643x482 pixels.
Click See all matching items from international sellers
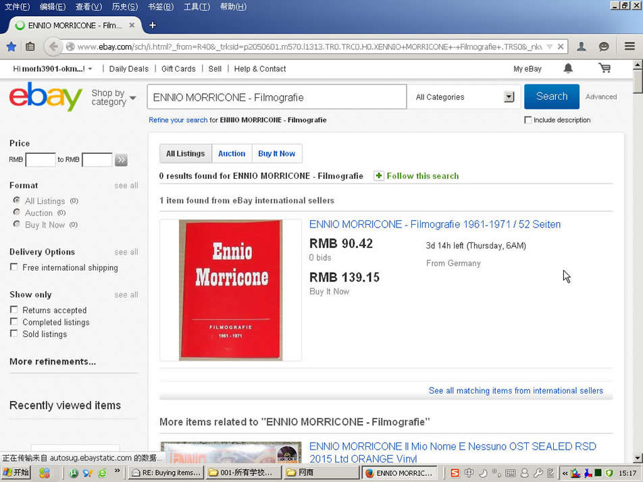(x=516, y=391)
